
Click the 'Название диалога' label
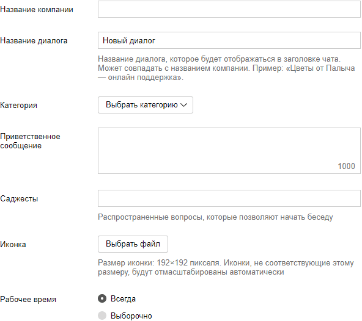coord(34,40)
